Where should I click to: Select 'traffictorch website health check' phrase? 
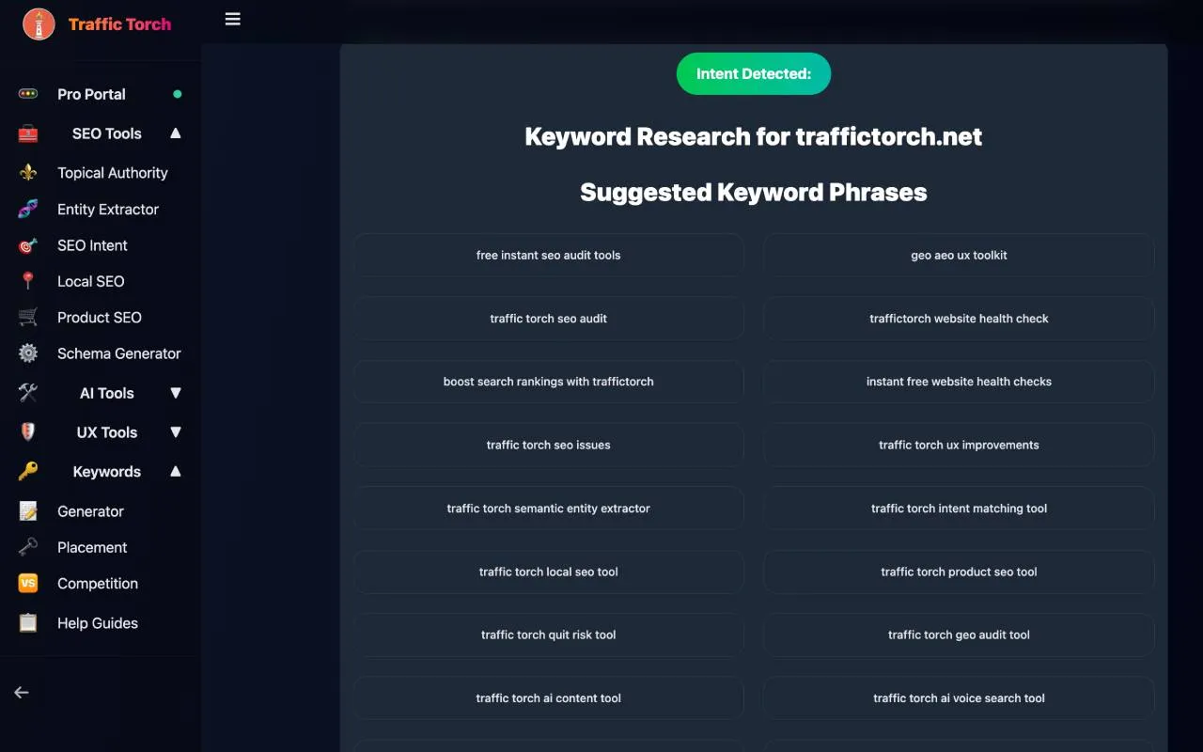(959, 319)
